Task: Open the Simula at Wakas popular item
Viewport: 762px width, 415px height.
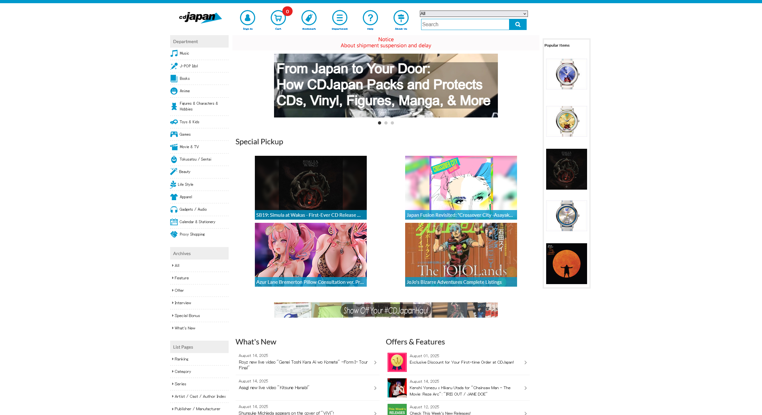Action: click(566, 169)
